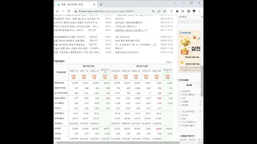Open LG화학 in popular searches

(x=185, y=102)
